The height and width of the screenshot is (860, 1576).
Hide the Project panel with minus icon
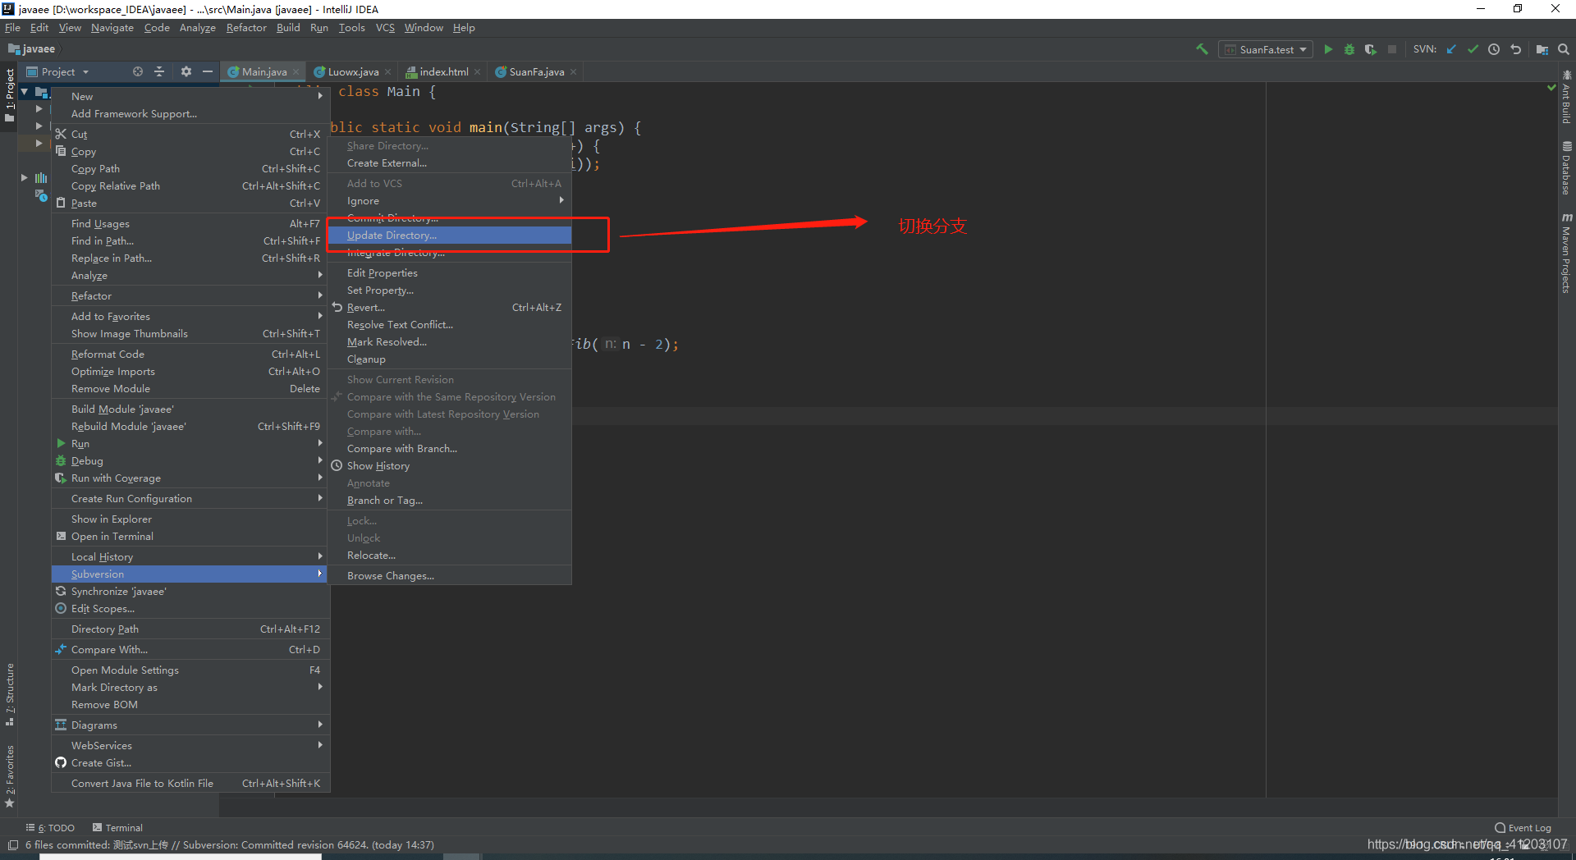coord(208,71)
